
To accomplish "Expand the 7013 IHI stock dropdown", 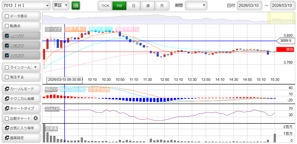I will point(26,5).
